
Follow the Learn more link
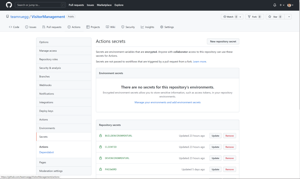(x=199, y=62)
